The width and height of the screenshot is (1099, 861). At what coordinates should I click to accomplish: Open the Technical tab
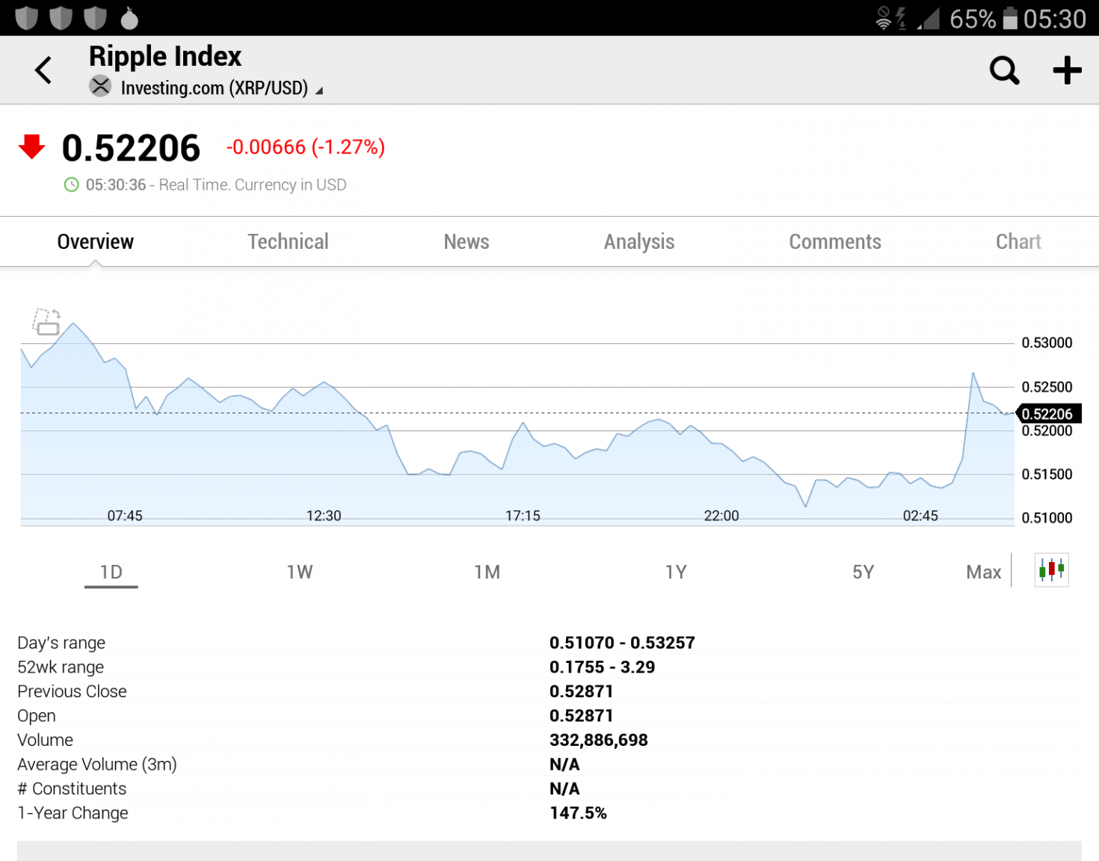288,241
